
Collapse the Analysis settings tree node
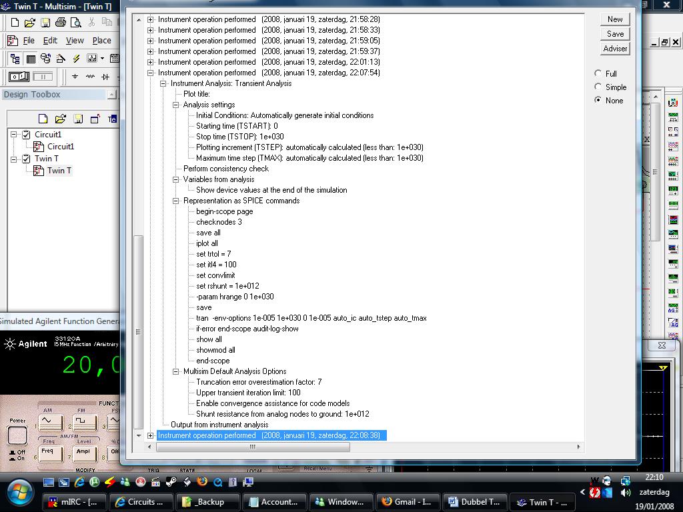(x=176, y=105)
